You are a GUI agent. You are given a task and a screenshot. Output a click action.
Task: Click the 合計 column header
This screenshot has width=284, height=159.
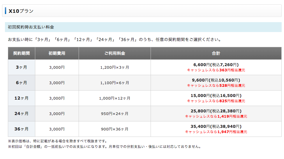click(x=216, y=53)
